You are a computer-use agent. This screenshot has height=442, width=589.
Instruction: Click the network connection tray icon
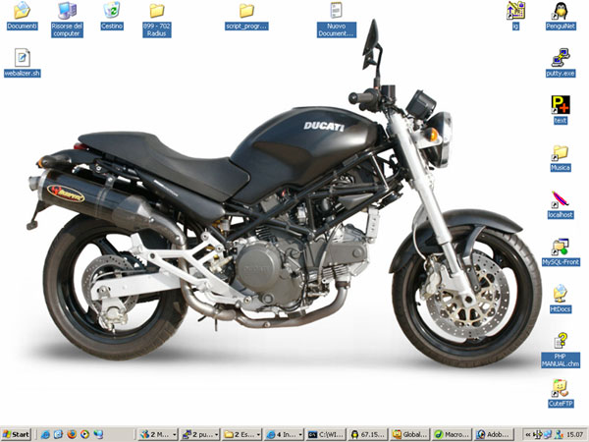(x=548, y=435)
